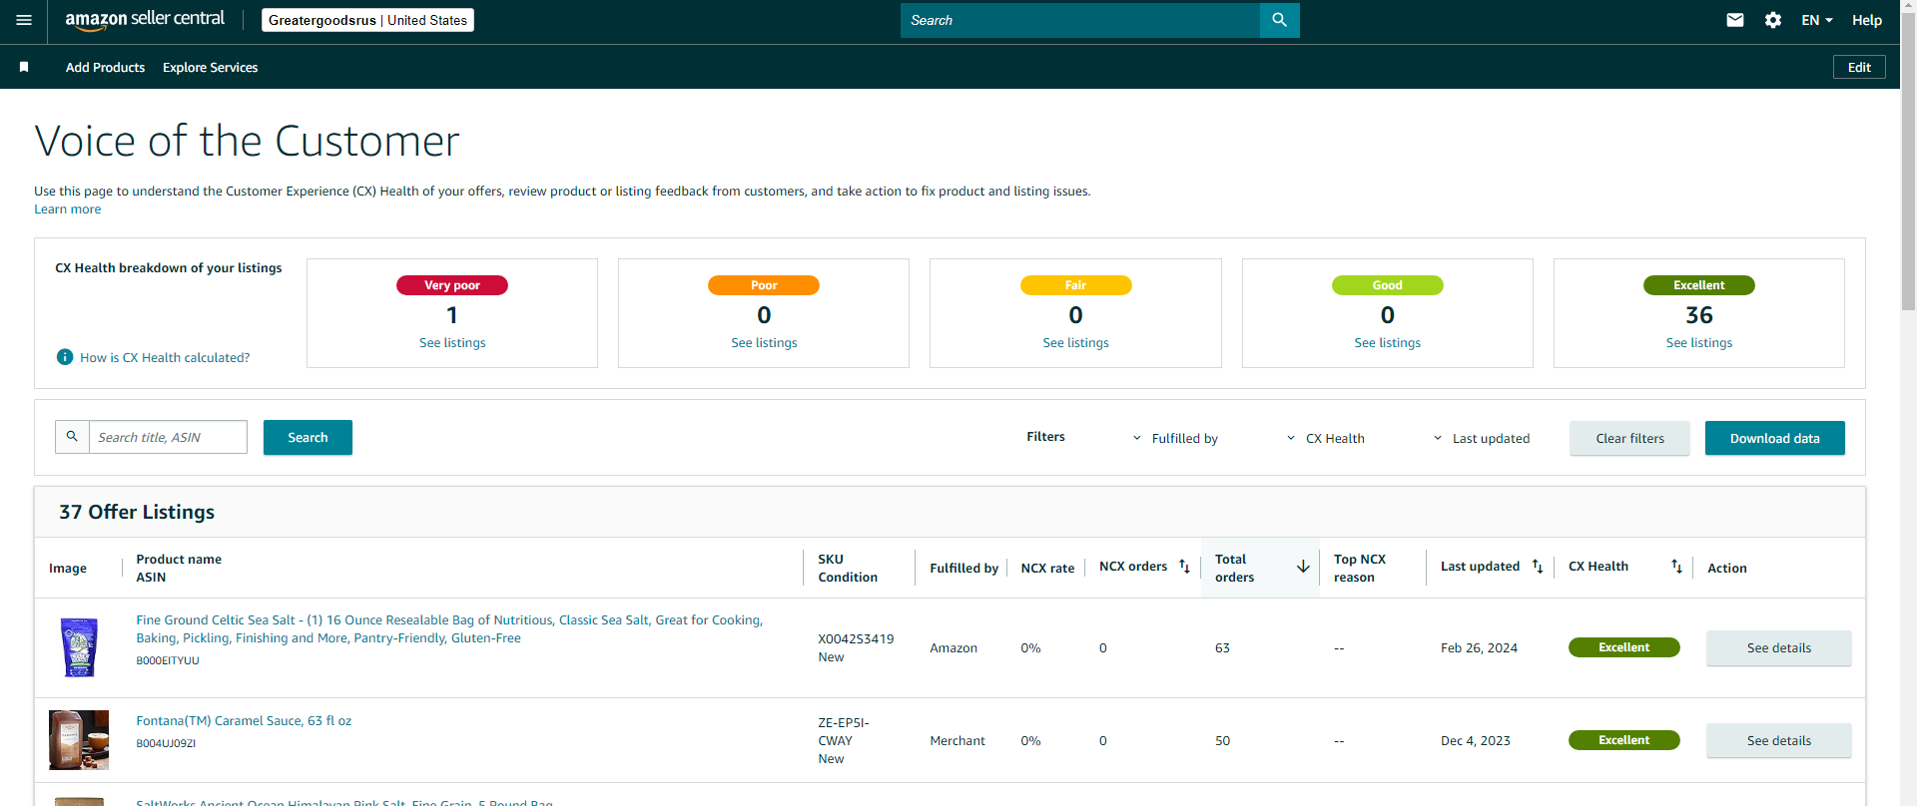Open How is CX Health calculated link
Image resolution: width=1917 pixels, height=806 pixels.
click(x=165, y=357)
